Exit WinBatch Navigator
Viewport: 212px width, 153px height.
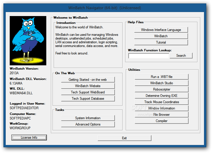pos(124,138)
